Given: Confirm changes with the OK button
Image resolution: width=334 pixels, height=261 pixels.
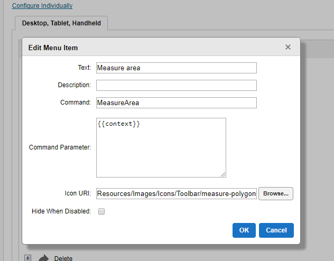Looking at the screenshot, I should [x=244, y=230].
